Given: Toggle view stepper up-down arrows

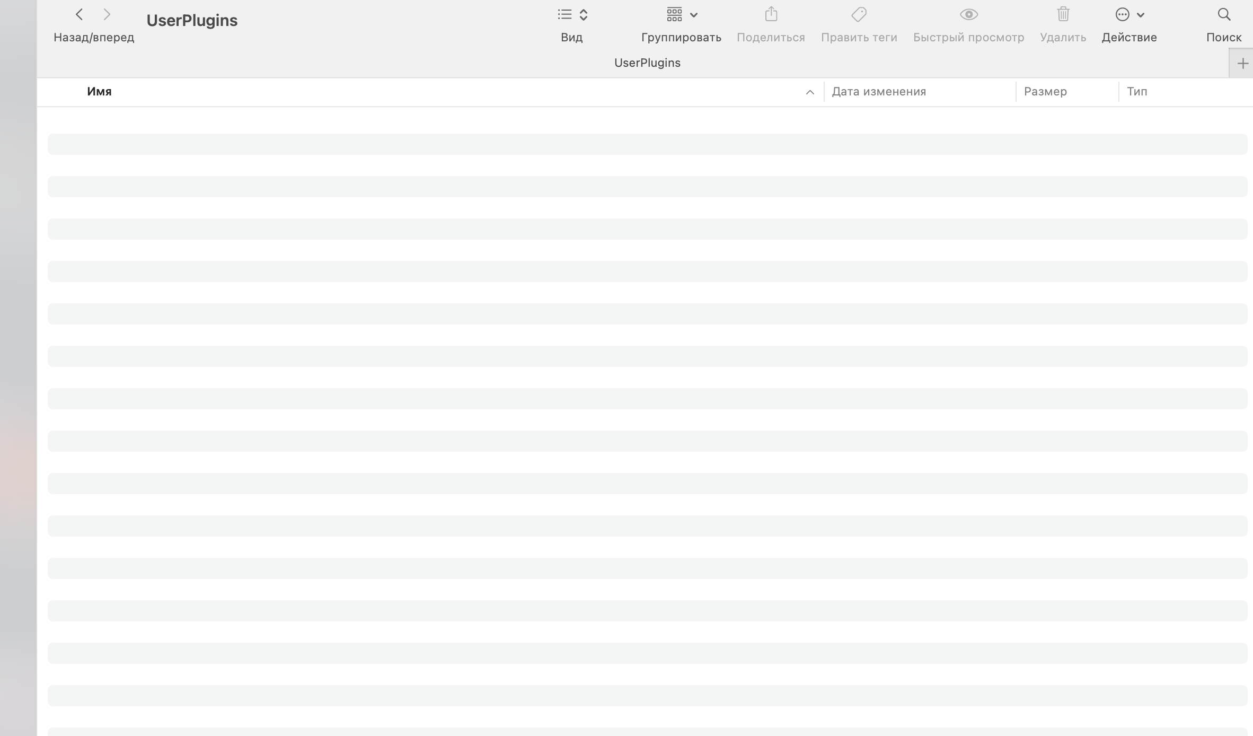Looking at the screenshot, I should 584,15.
